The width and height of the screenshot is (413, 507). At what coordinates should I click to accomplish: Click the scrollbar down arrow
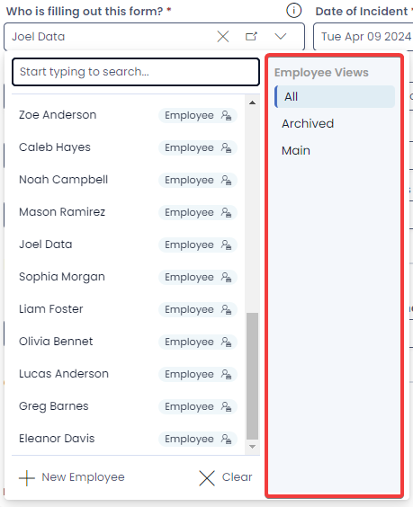click(253, 447)
